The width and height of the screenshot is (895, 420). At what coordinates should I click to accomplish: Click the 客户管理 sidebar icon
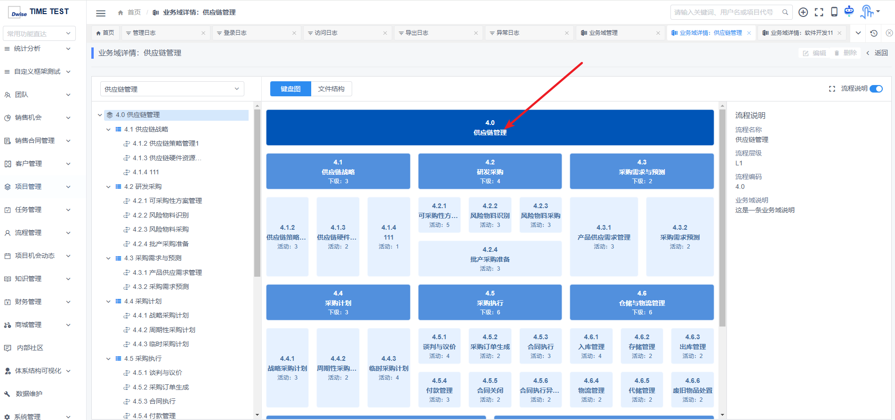tap(8, 163)
